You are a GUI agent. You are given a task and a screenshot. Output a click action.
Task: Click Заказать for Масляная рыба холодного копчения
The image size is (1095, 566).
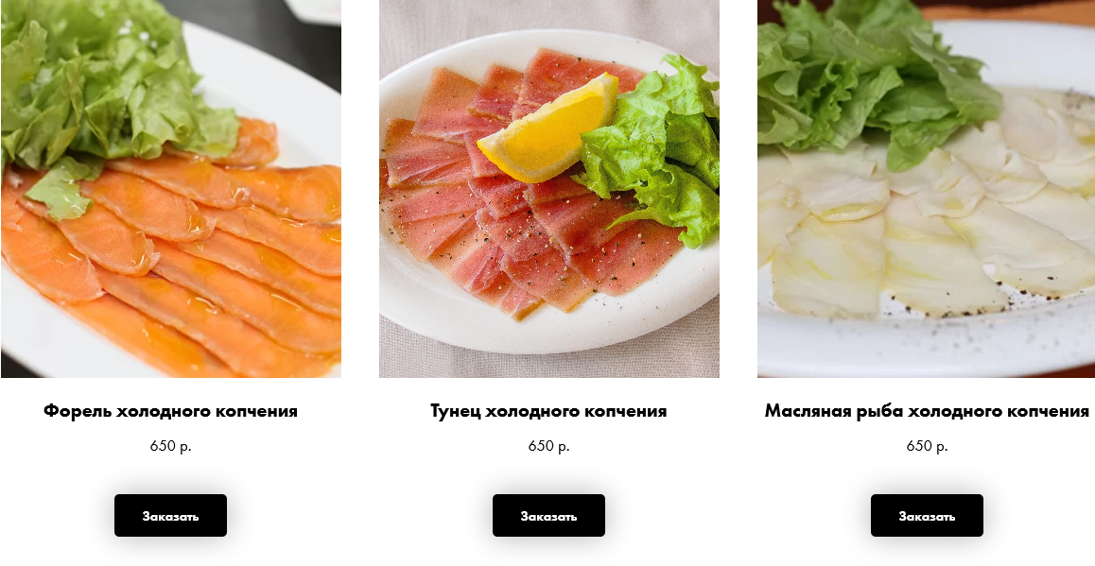pos(927,516)
